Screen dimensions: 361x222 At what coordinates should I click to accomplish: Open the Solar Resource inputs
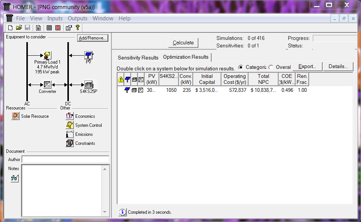(x=15, y=116)
